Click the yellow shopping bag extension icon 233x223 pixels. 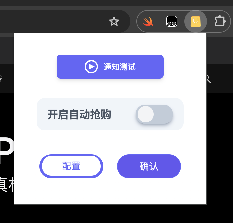tap(196, 22)
